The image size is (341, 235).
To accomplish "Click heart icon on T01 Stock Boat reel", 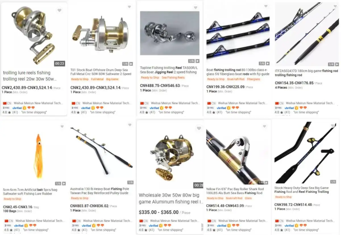I will (x=129, y=7).
